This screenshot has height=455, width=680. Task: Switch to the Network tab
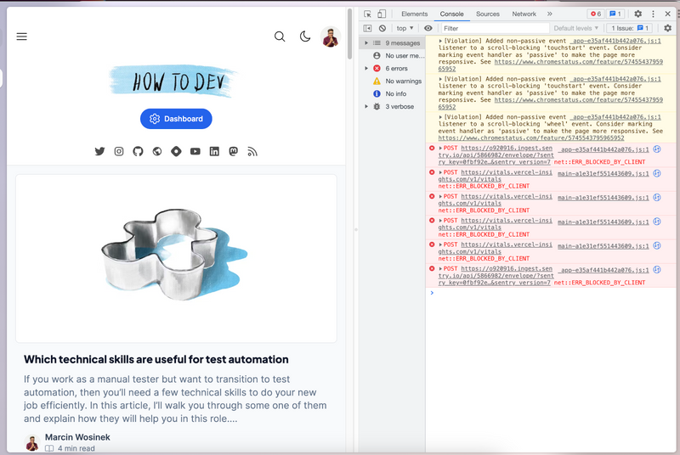coord(524,14)
